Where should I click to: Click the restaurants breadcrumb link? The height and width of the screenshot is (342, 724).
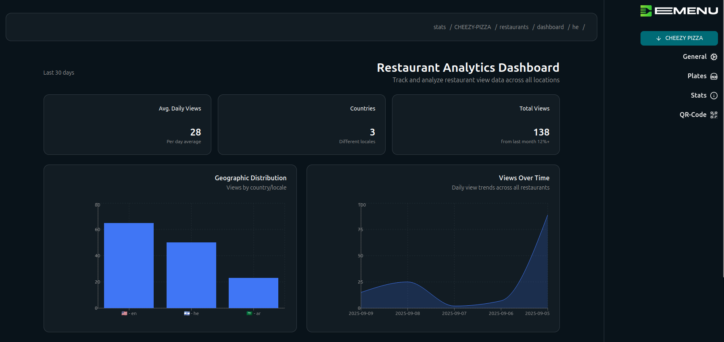pyautogui.click(x=513, y=27)
